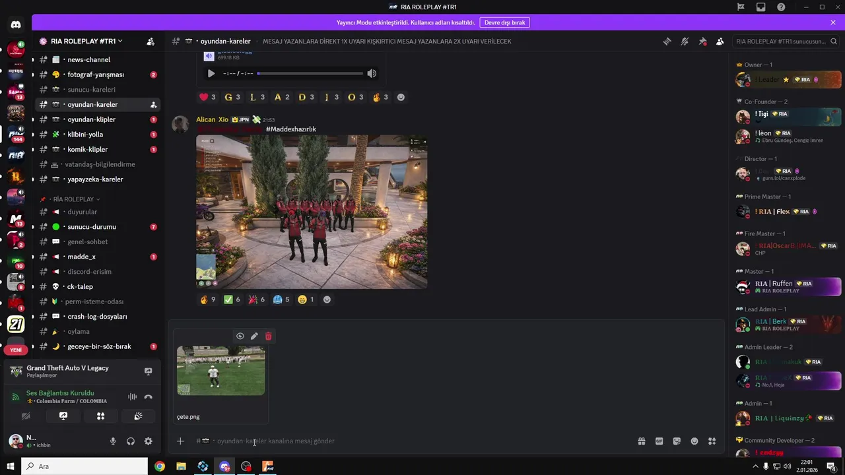Dismiss the streamer mode purple banner
This screenshot has width=845, height=475.
[x=833, y=22]
